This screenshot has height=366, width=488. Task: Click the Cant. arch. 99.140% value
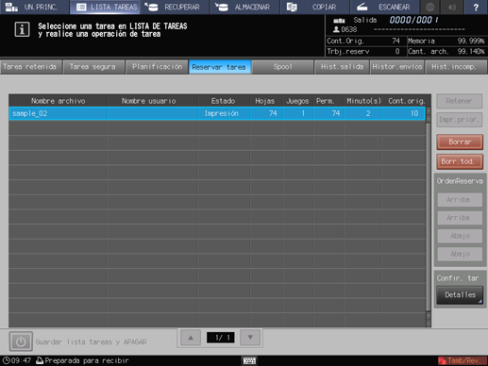471,51
